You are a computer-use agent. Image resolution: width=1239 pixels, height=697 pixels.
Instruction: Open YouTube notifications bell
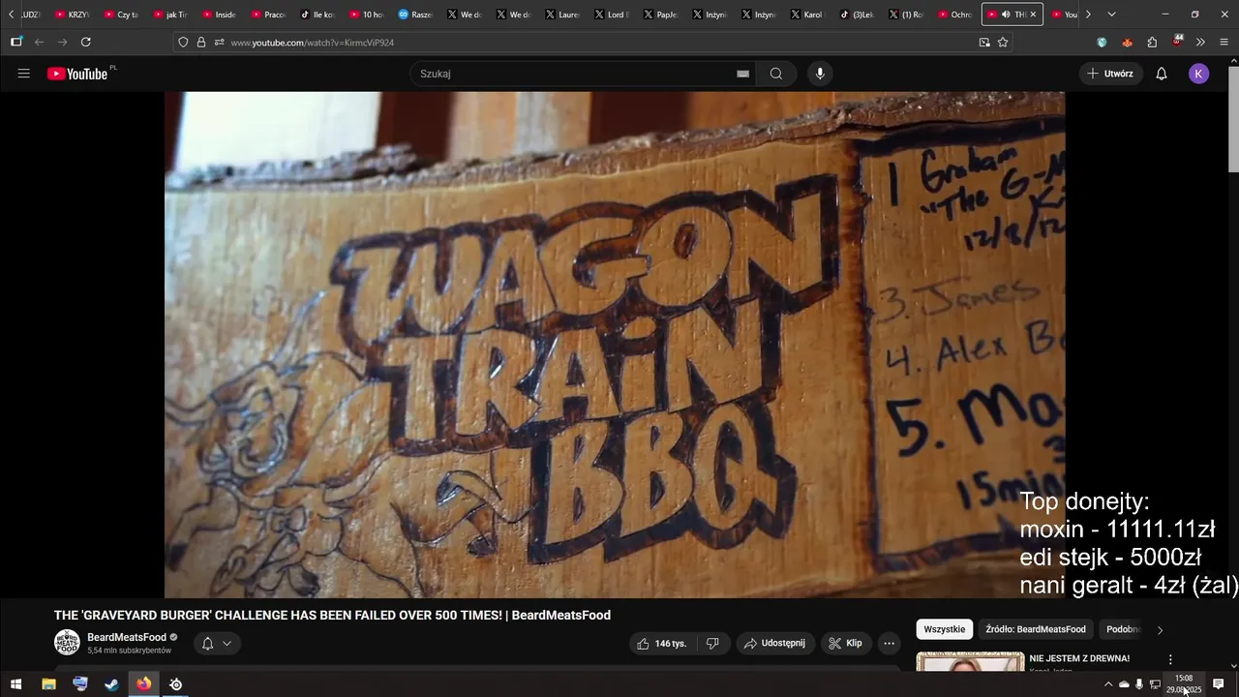[x=1162, y=74]
